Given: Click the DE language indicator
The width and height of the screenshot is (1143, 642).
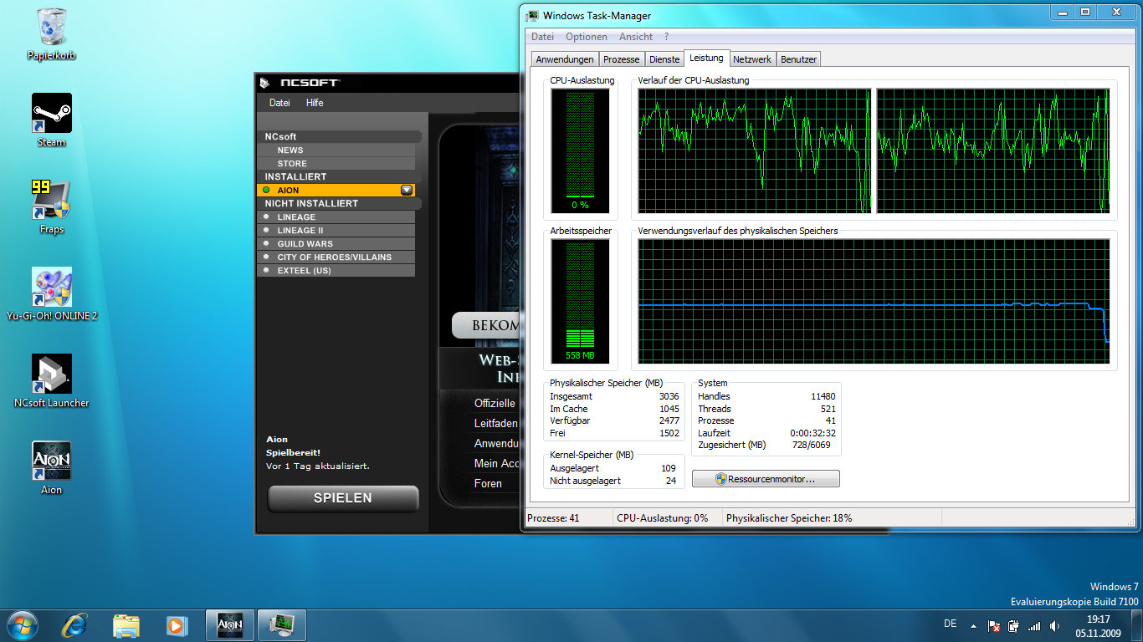Looking at the screenshot, I should pyautogui.click(x=950, y=624).
